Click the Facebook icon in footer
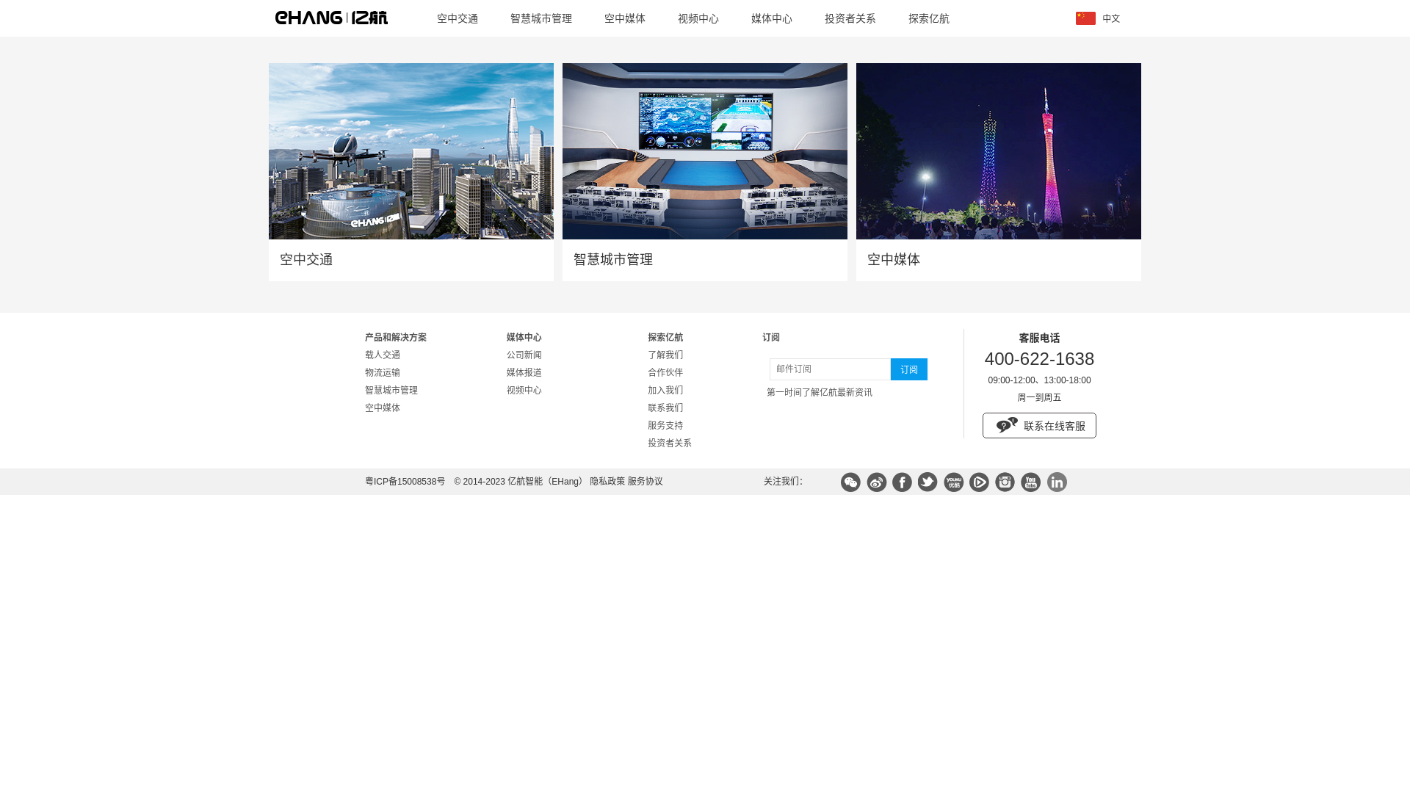The image size is (1410, 793). point(902,482)
